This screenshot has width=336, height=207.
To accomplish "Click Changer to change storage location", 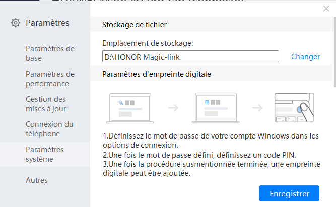I will (x=305, y=57).
